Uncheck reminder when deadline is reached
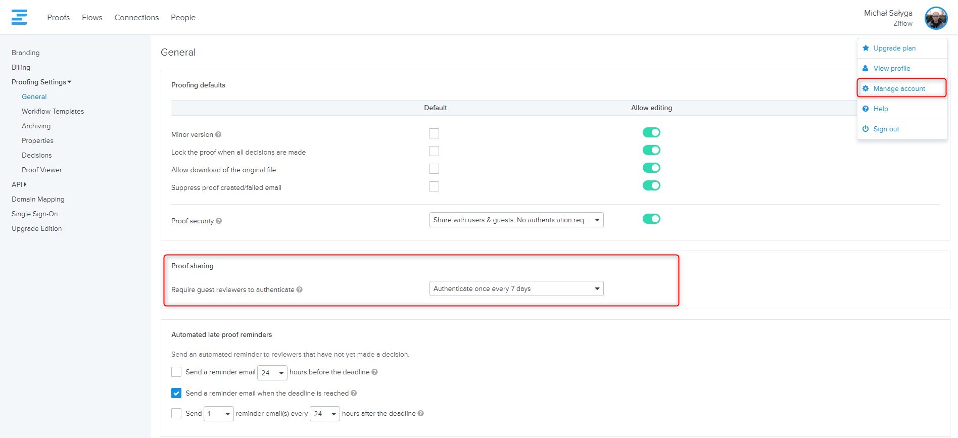The height and width of the screenshot is (438, 958). click(x=176, y=393)
